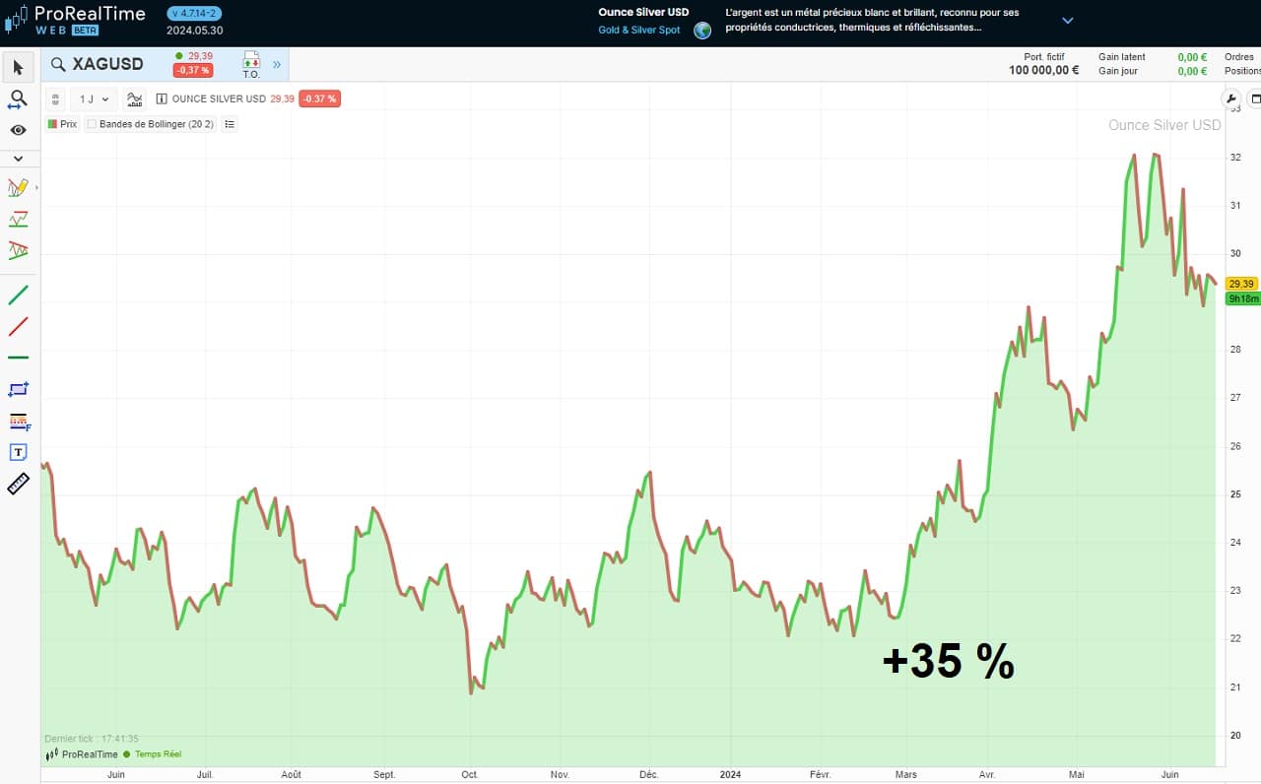1261x784 pixels.
Task: Expand the Ounce Silver description chevron
Action: [1067, 21]
